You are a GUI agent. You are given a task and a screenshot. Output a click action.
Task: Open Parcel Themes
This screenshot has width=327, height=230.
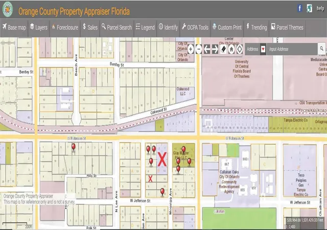tap(287, 27)
